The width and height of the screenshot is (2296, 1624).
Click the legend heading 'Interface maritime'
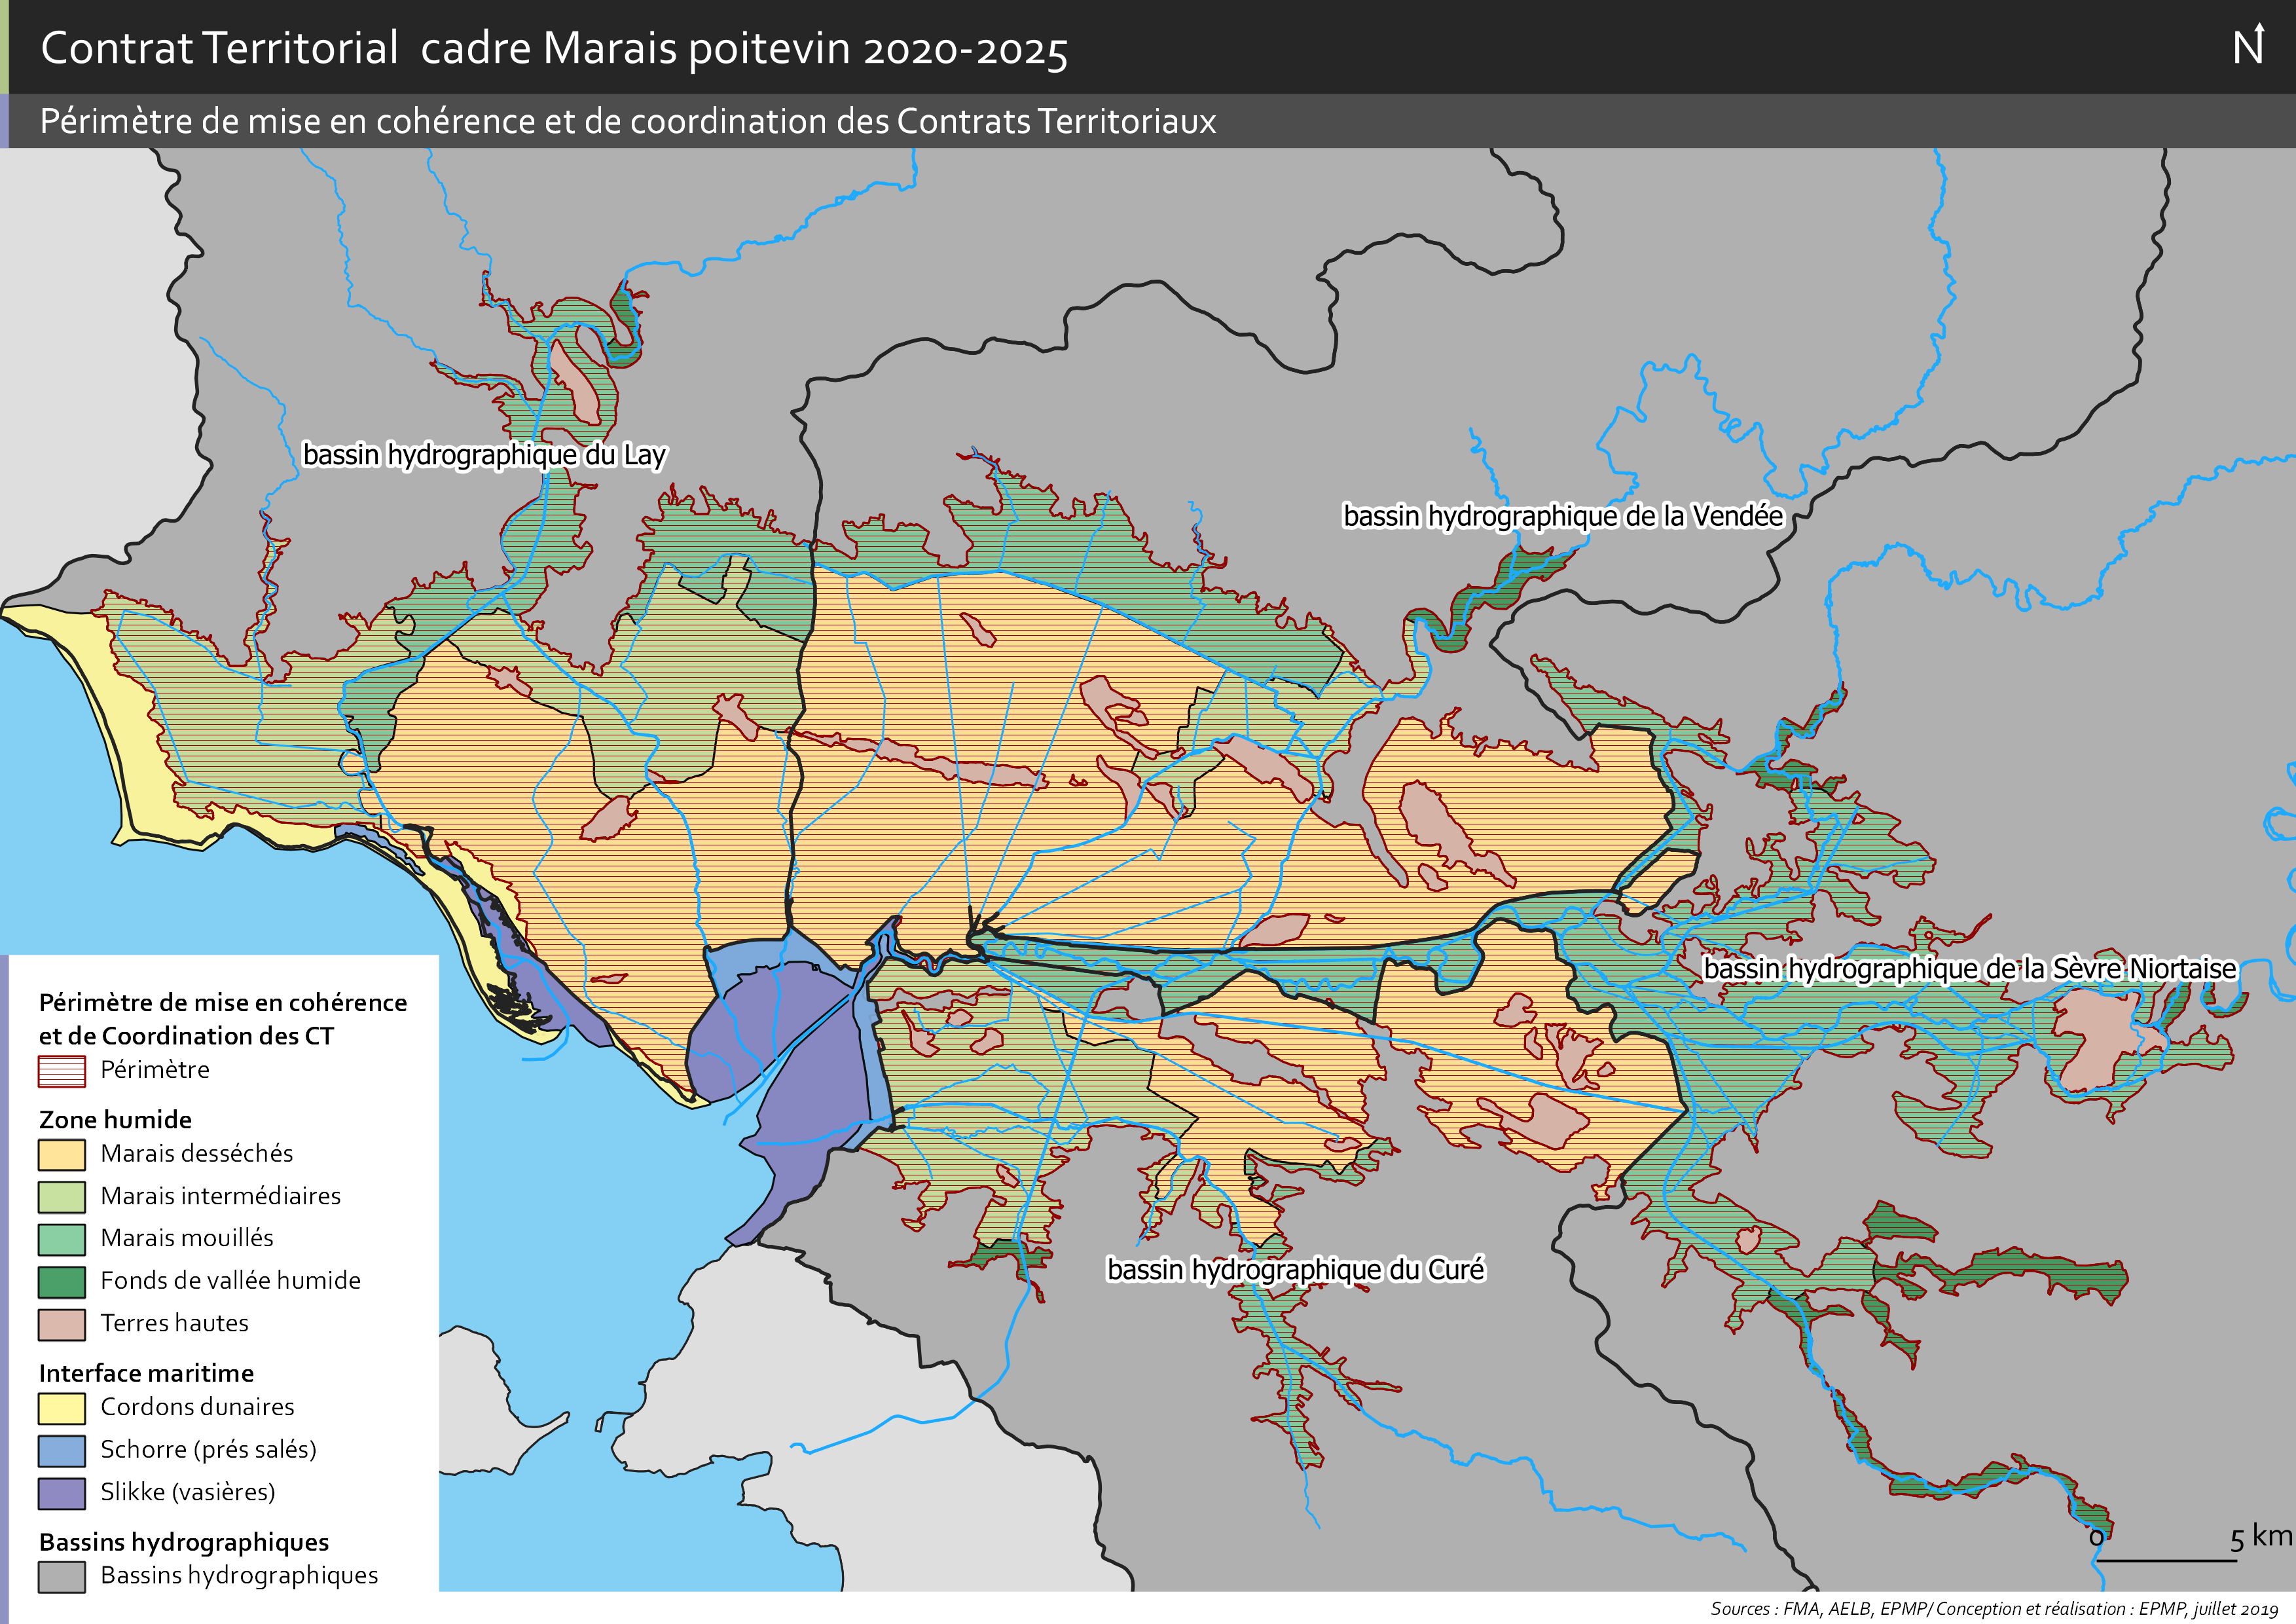(146, 1373)
